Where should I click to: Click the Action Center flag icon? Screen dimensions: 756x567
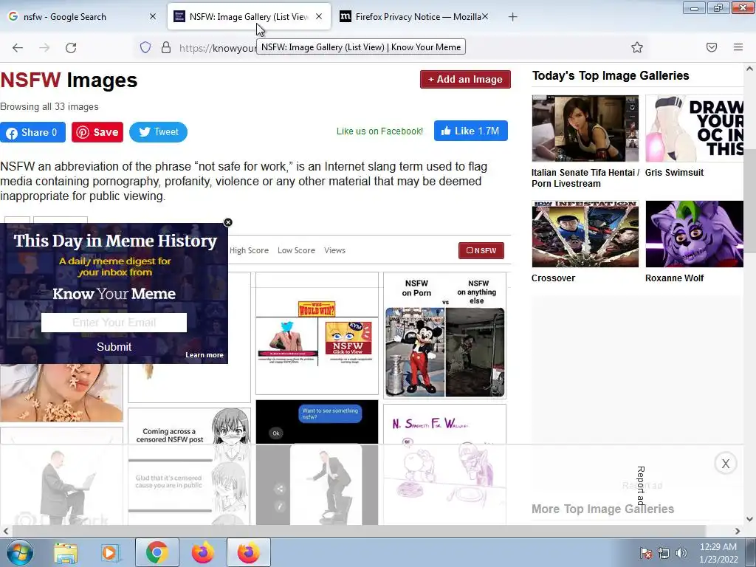646,553
